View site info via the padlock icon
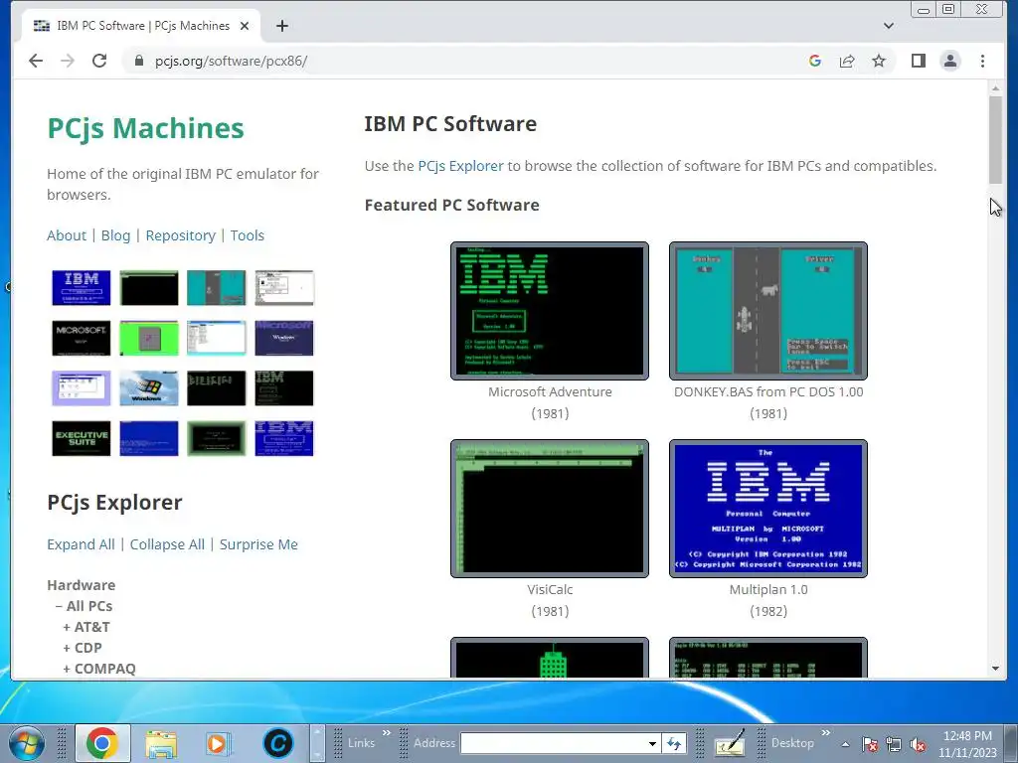Screen dimensions: 1018x763 (x=138, y=61)
